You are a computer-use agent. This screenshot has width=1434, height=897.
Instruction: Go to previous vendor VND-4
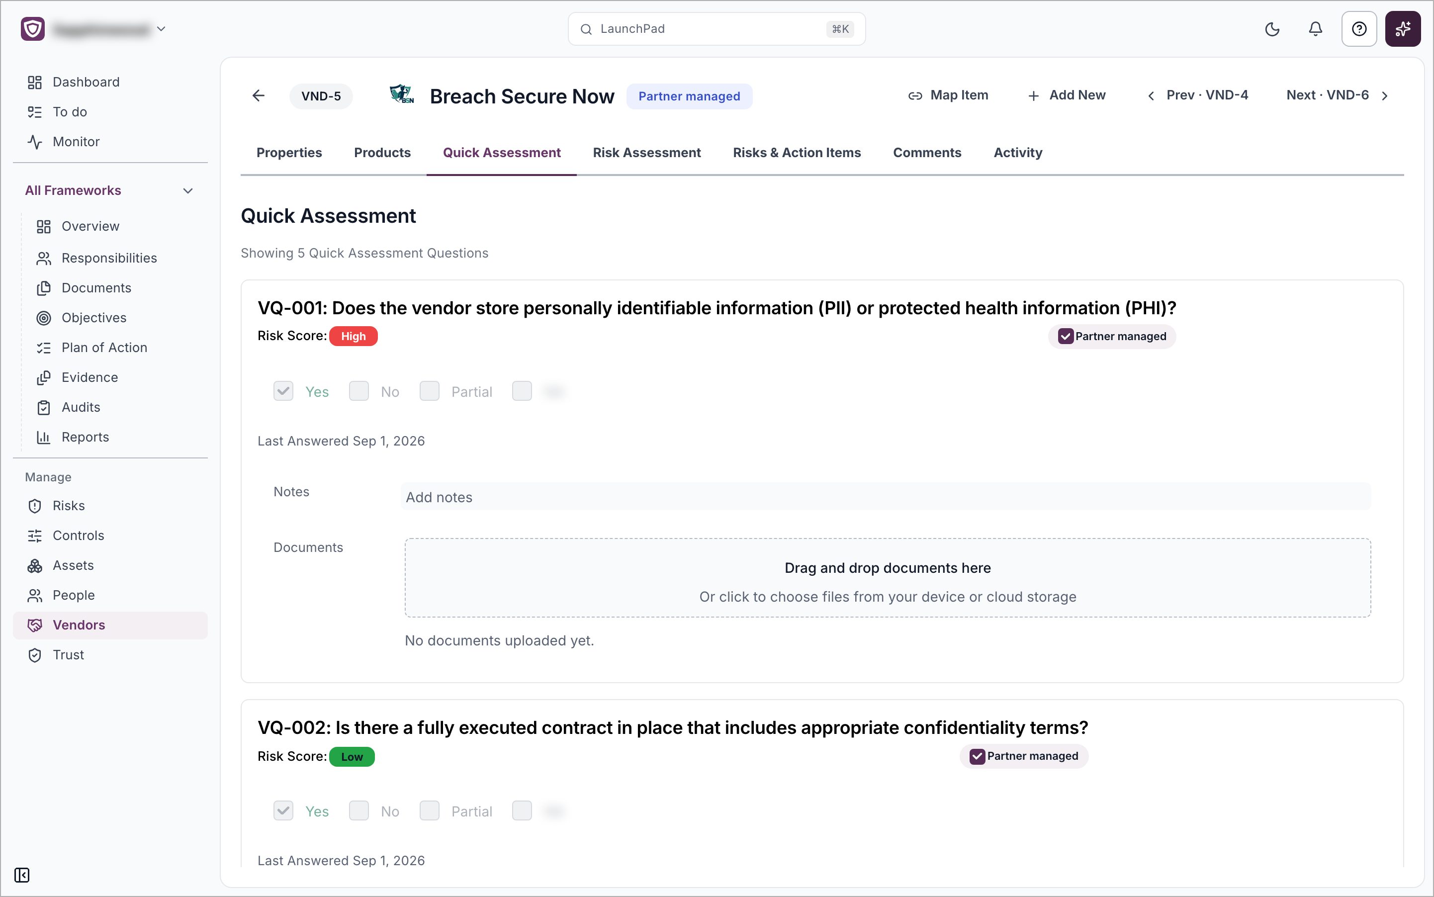(1198, 95)
